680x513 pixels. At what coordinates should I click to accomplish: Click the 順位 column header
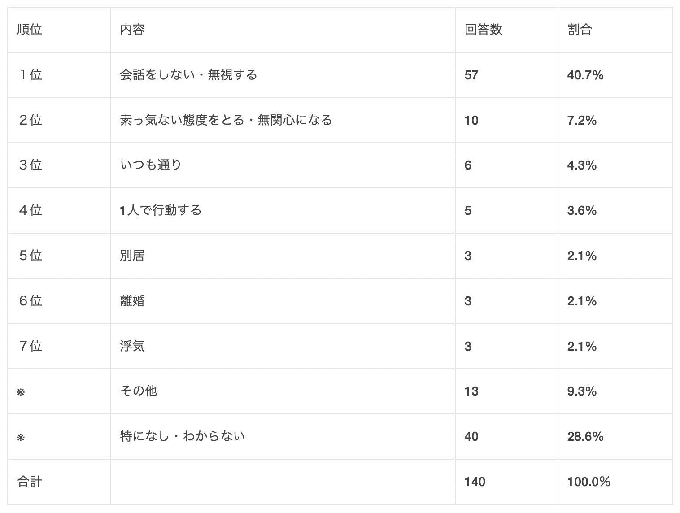point(30,30)
